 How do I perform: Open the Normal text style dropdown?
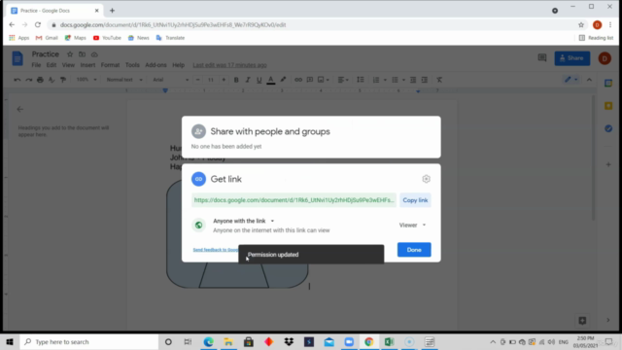(x=124, y=80)
